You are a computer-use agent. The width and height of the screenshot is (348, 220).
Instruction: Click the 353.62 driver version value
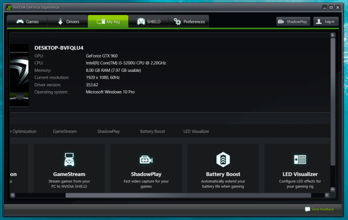click(92, 85)
